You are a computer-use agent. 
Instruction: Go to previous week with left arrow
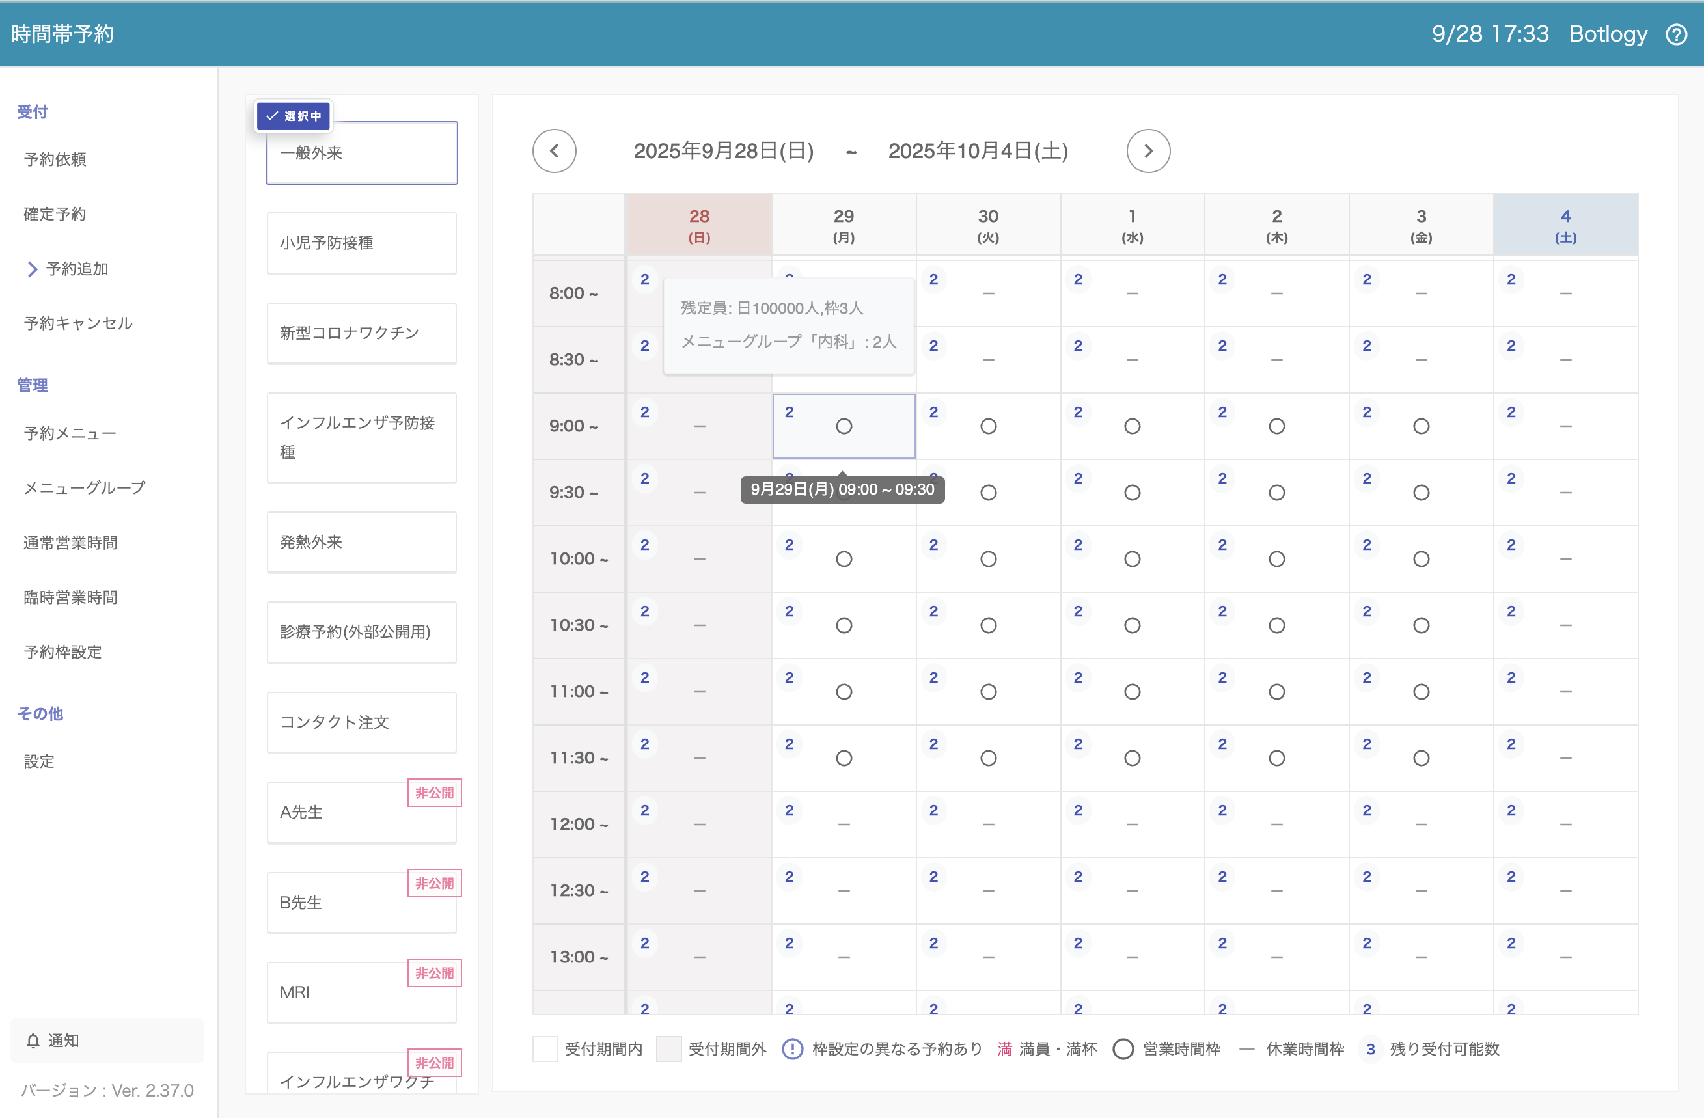[x=554, y=151]
